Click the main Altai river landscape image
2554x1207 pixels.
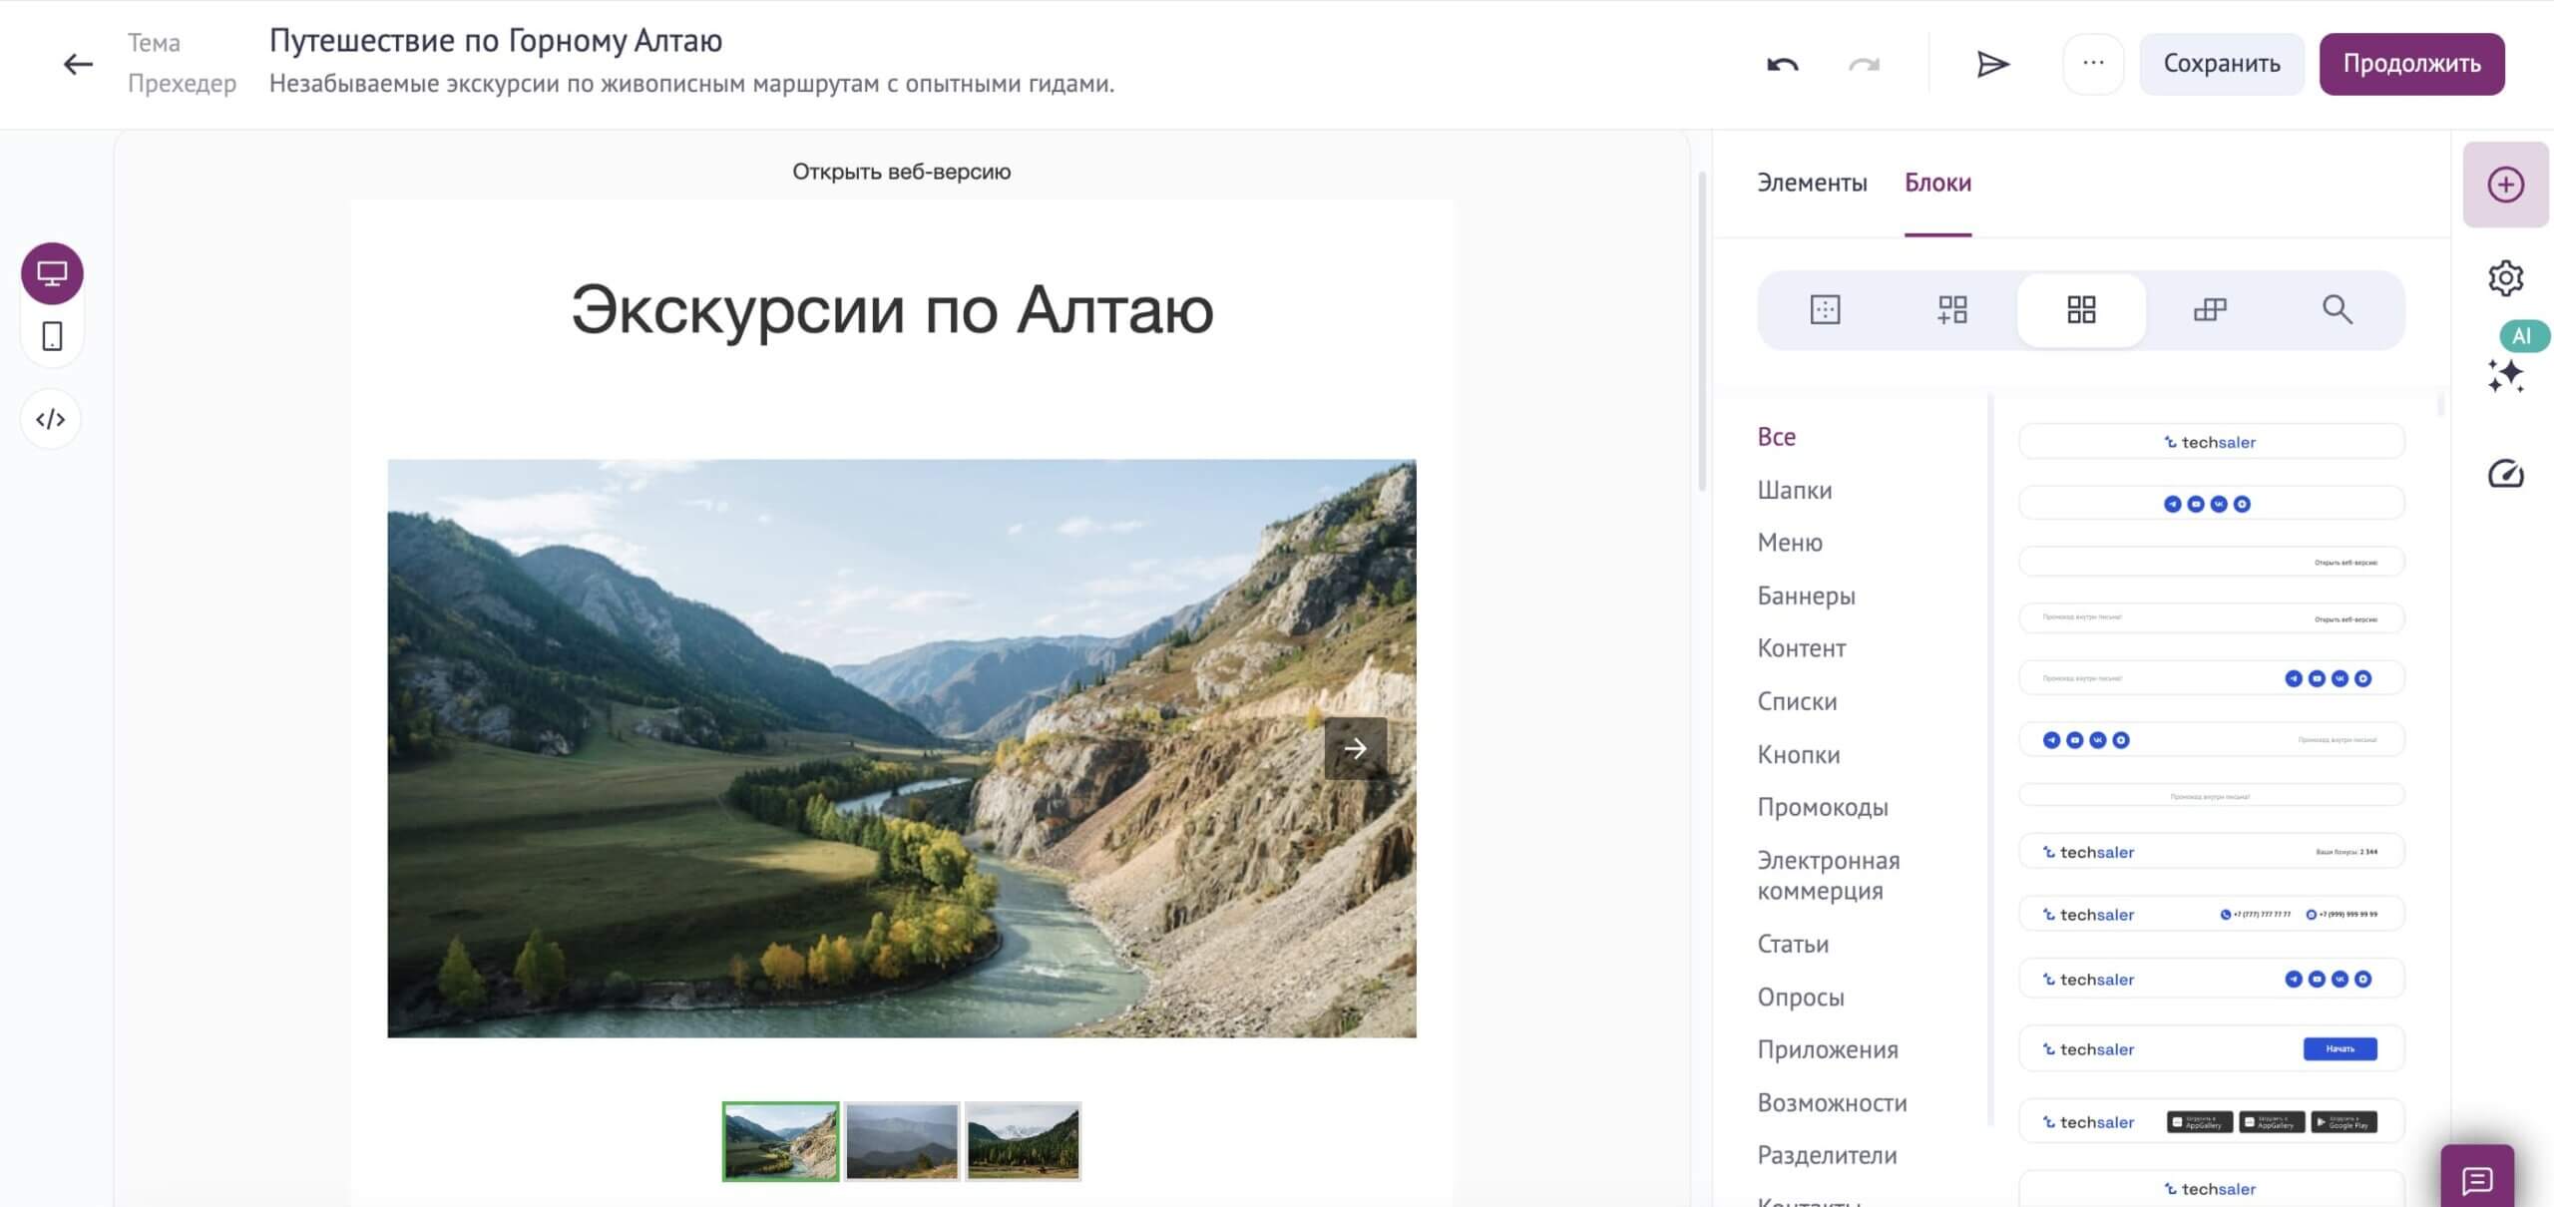[901, 748]
